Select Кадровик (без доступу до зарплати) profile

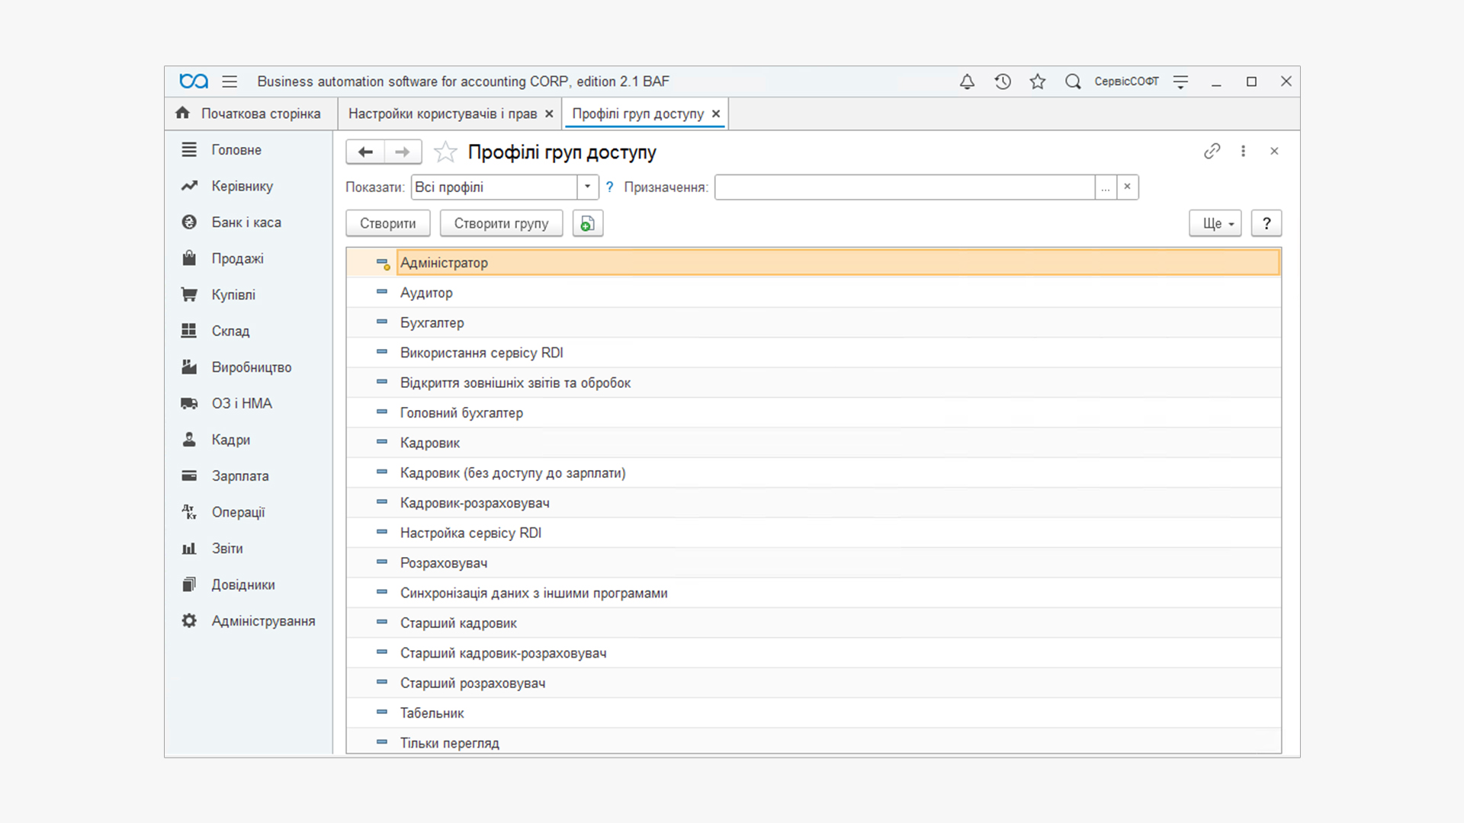click(x=814, y=473)
